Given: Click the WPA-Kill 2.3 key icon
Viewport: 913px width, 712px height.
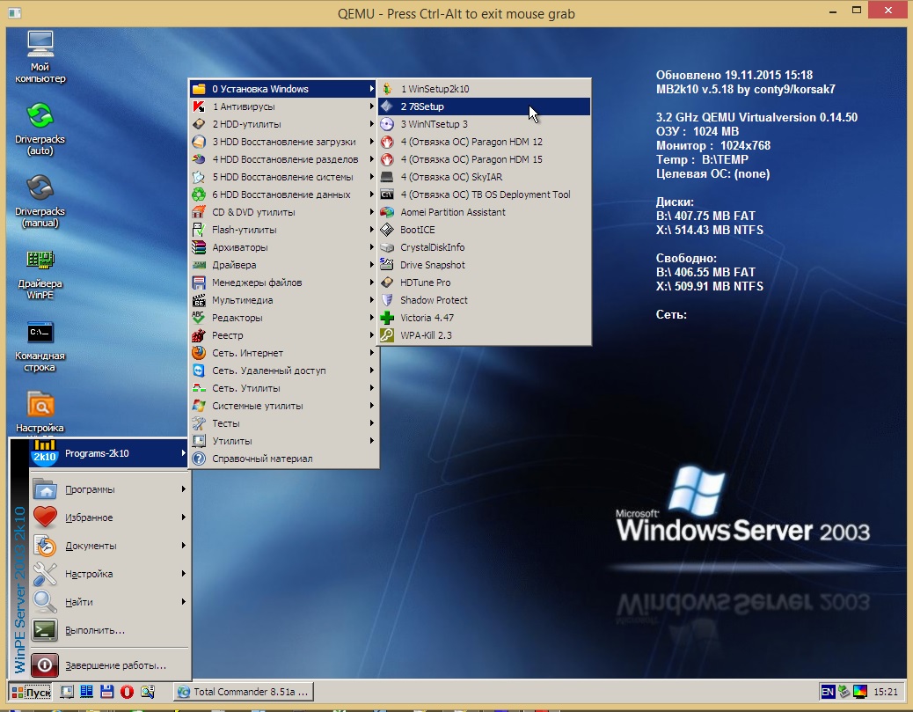Looking at the screenshot, I should (387, 335).
